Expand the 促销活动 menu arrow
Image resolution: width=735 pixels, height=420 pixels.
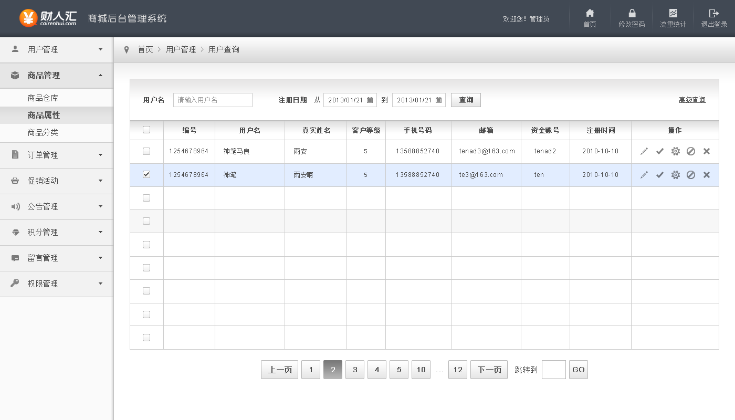tap(100, 181)
